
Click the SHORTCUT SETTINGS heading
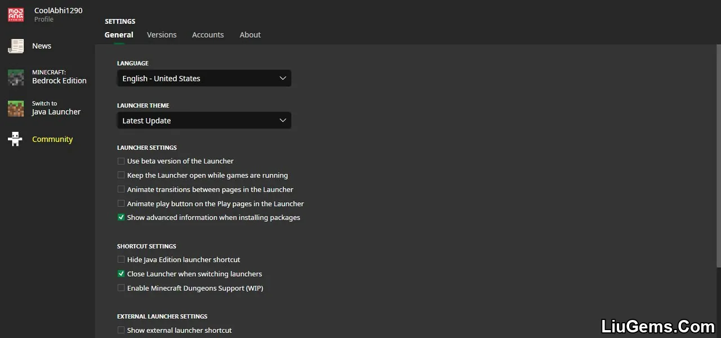pyautogui.click(x=146, y=246)
